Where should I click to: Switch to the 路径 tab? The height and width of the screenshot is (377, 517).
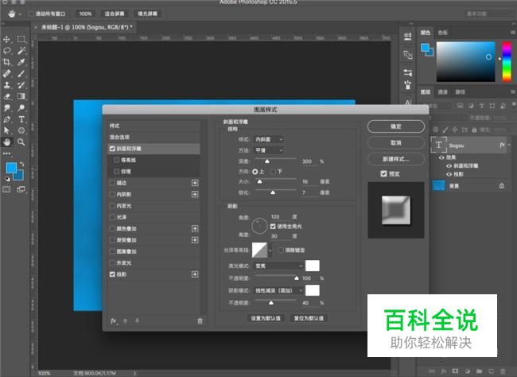point(460,92)
